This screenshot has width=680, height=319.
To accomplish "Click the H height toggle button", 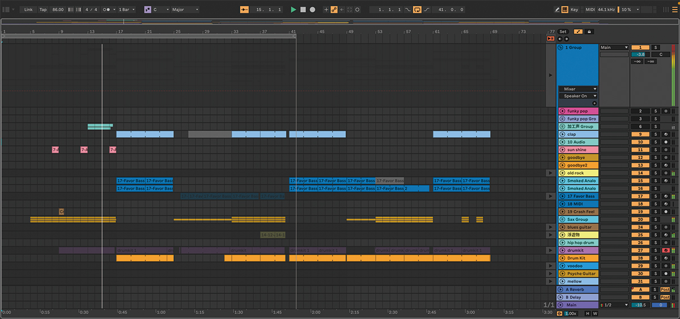I will point(587,313).
